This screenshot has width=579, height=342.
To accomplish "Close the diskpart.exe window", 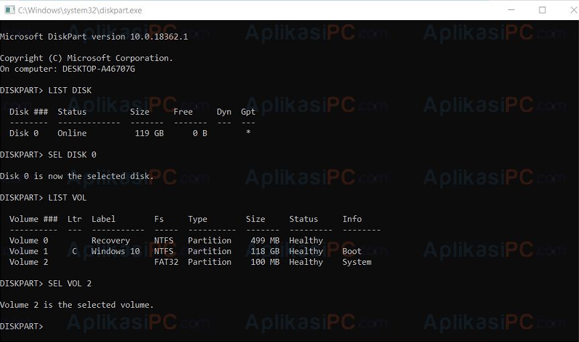I will tap(573, 10).
